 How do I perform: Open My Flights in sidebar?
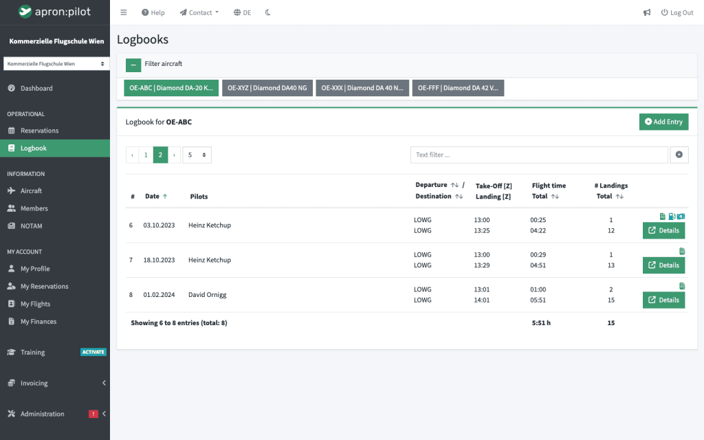click(55, 304)
